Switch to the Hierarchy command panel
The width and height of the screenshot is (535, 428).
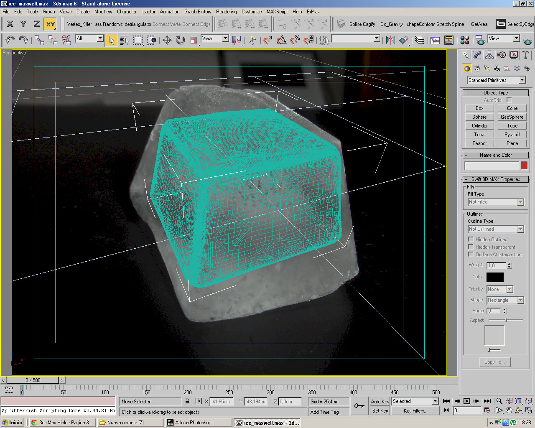(490, 55)
